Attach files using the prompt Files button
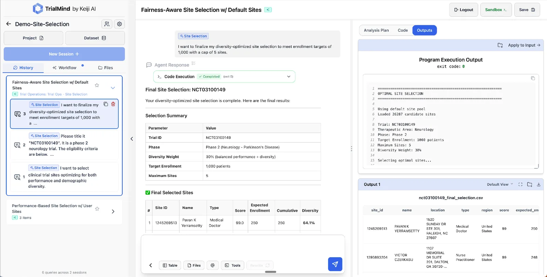Viewport: 547px width, 277px height. pyautogui.click(x=194, y=265)
